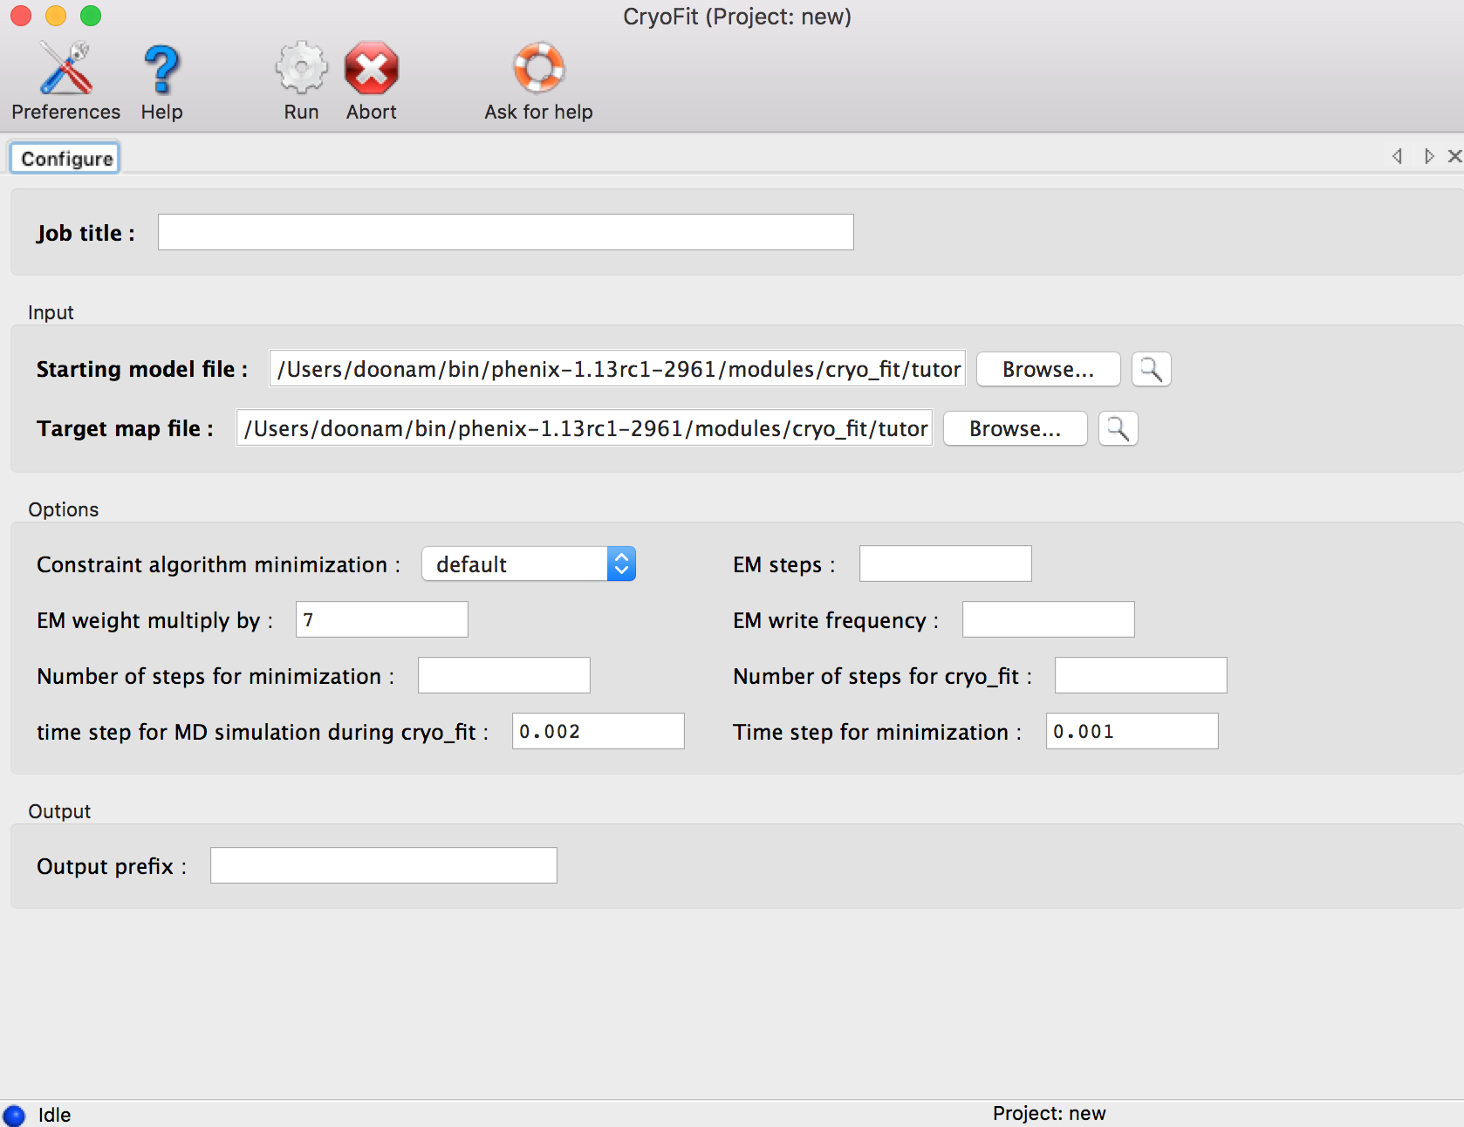
Task: Preview starting model file with magnifier icon
Action: [1151, 369]
